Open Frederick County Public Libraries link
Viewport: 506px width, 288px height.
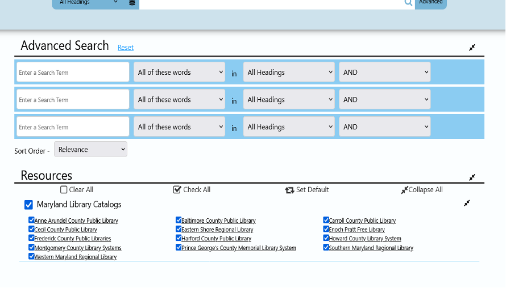click(x=73, y=239)
